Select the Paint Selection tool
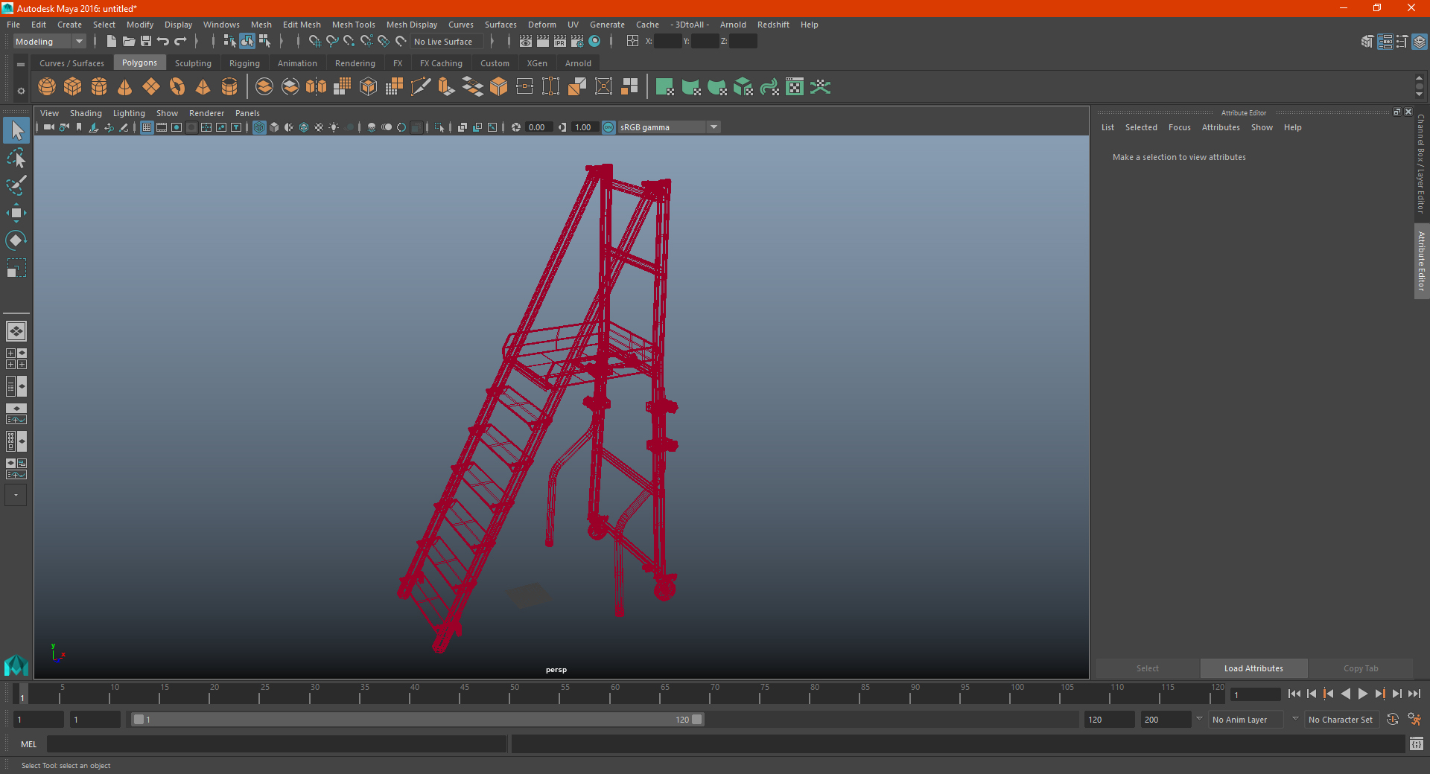 16,185
